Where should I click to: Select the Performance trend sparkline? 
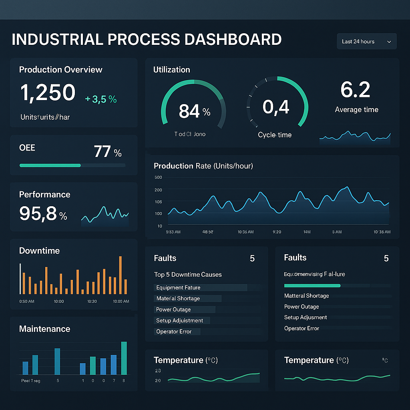pos(105,213)
